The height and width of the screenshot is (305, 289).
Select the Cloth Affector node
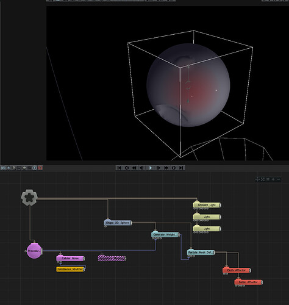click(237, 270)
